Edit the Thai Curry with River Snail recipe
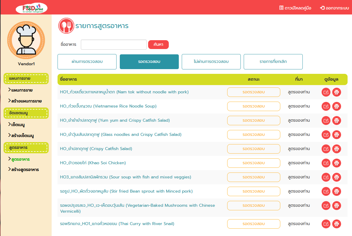The width and height of the screenshot is (352, 236). (x=326, y=224)
